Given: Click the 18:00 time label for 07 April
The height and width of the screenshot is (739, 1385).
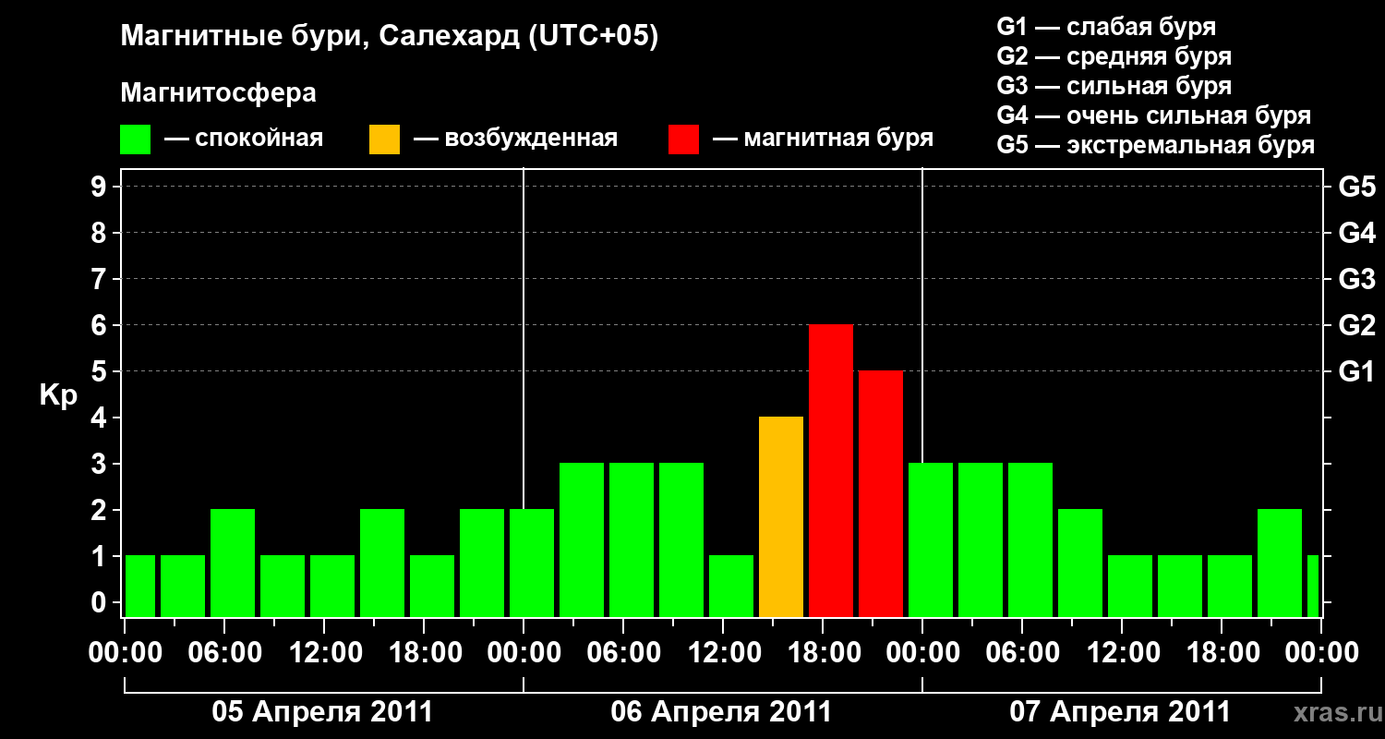Looking at the screenshot, I should coord(1222,653).
